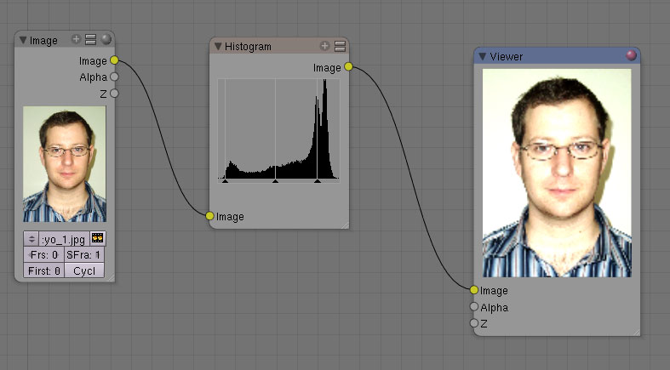Toggle the Viewer node sphere icon
Screen dimensions: 670x370
tap(631, 55)
